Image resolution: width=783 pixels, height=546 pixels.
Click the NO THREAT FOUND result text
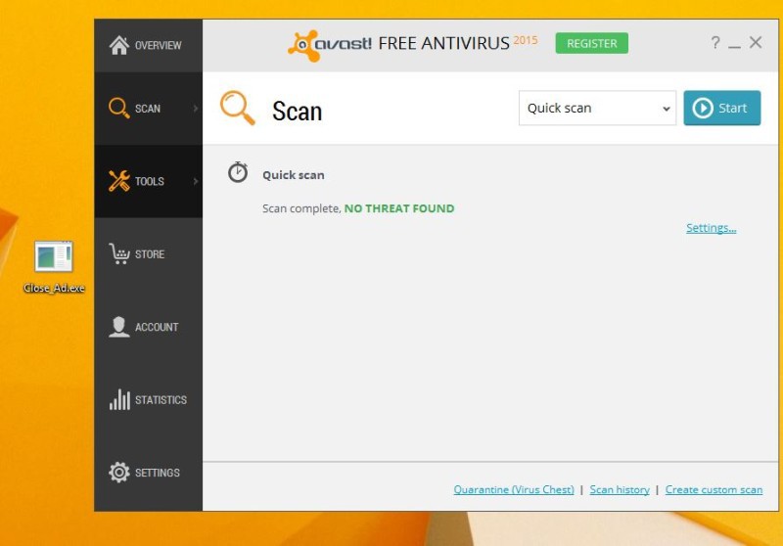399,208
